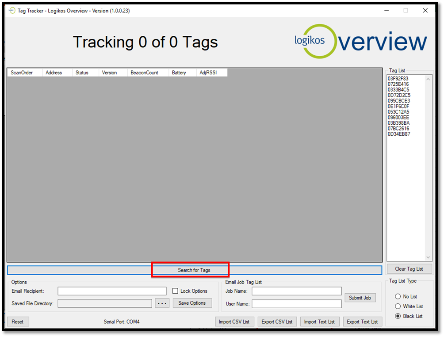Click into the Email Recipient field
Viewport: 444px width, 337px height.
[x=112, y=291]
